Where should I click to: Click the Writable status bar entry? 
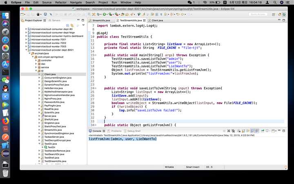pos(169,167)
